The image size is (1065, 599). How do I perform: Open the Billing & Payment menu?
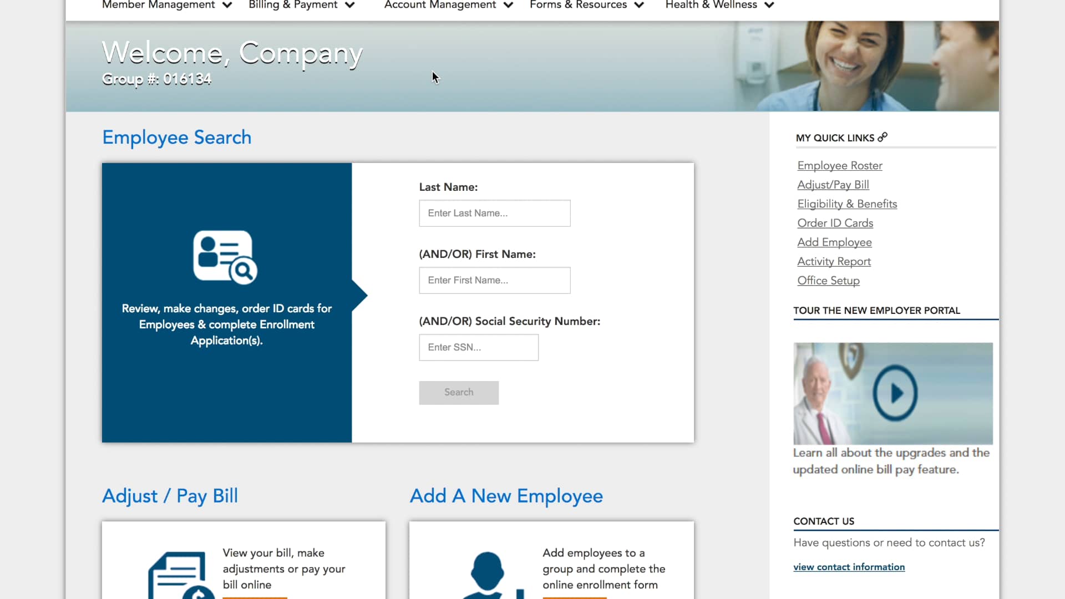(x=301, y=5)
